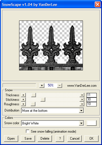
Task: Enable See snow falling animation mode
Action: tap(28, 131)
